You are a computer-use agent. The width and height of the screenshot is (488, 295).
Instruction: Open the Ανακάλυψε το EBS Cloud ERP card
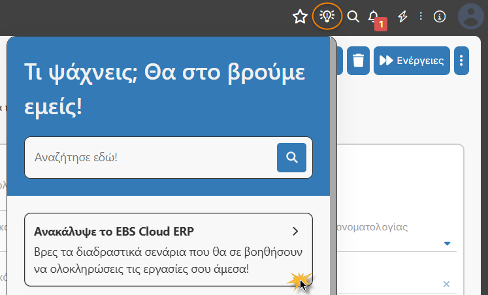click(169, 249)
